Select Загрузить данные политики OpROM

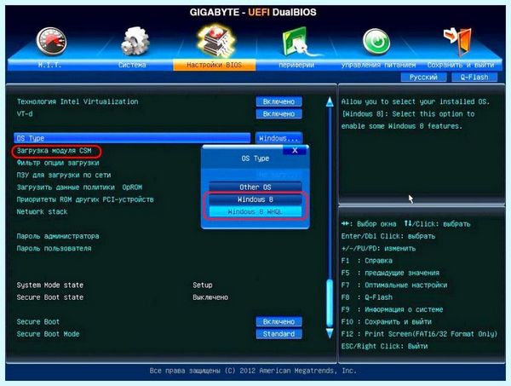tap(79, 187)
